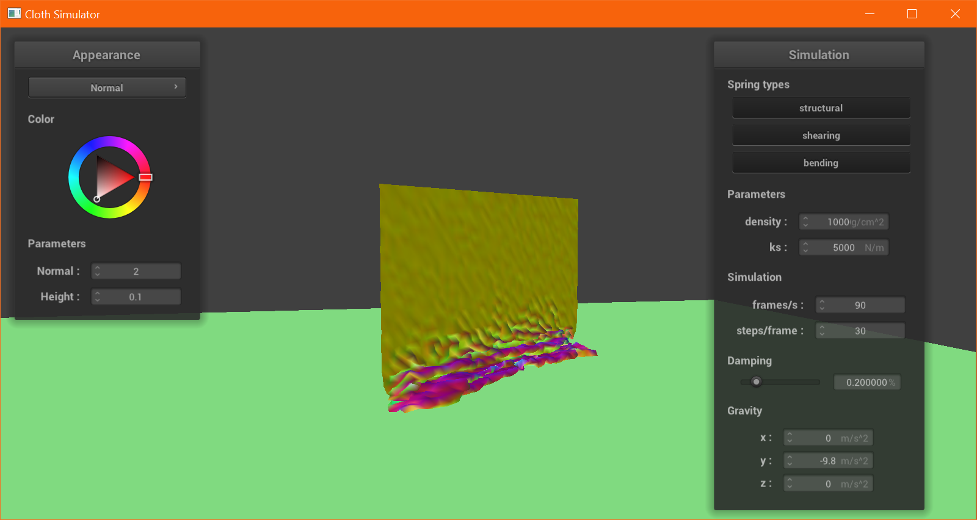The image size is (977, 520).
Task: Click the gravity z value field
Action: tap(828, 483)
